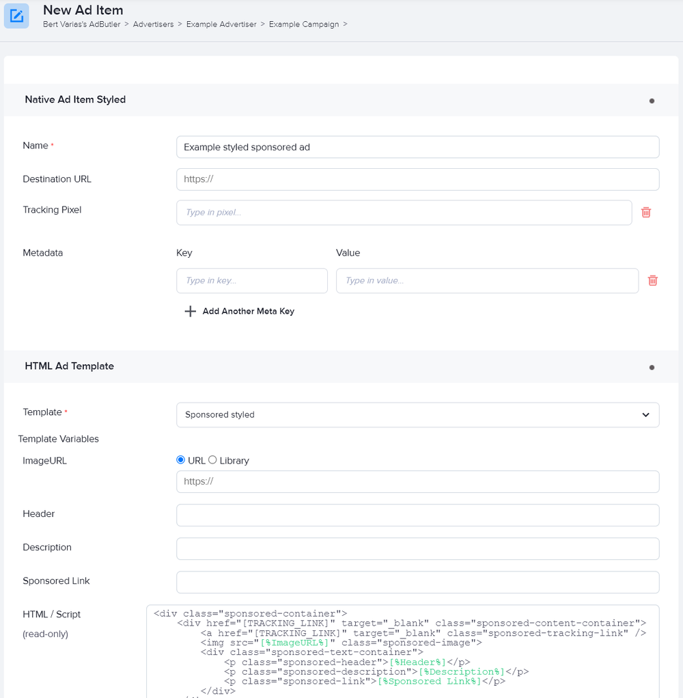Click the Tracking Pixel input
Viewport: 683px width, 698px height.
pyautogui.click(x=404, y=213)
